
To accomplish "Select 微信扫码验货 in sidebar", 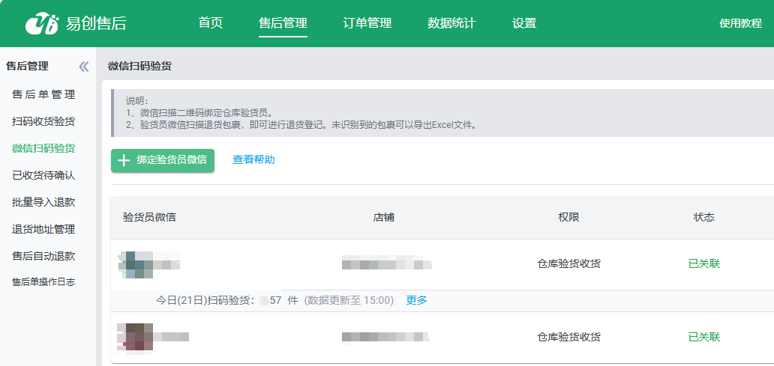I will (43, 148).
